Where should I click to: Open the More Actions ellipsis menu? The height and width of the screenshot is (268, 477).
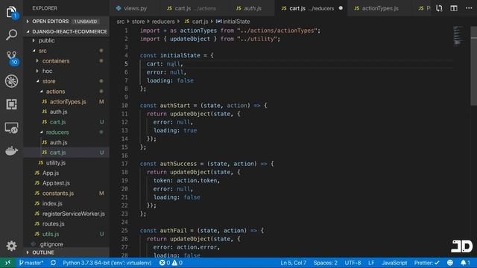click(x=469, y=8)
